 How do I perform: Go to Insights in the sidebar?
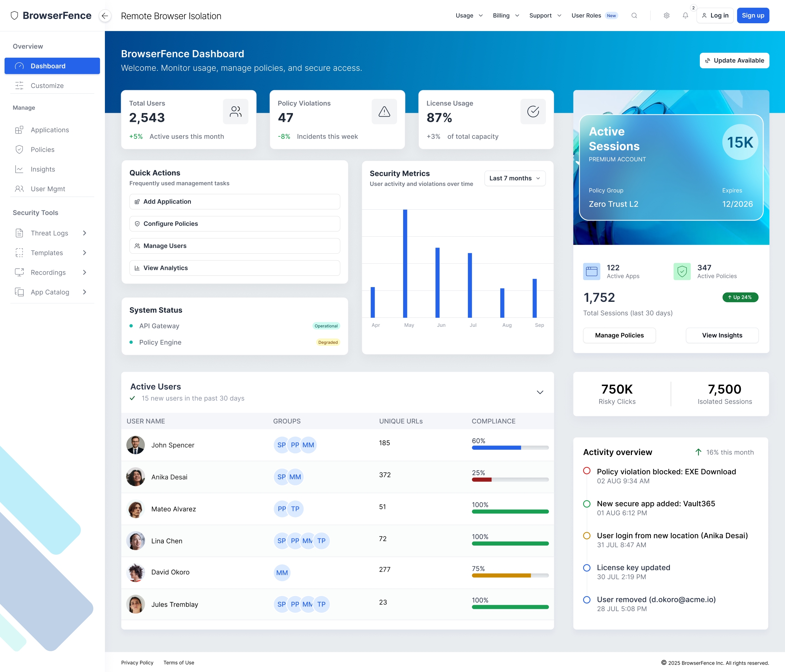43,169
